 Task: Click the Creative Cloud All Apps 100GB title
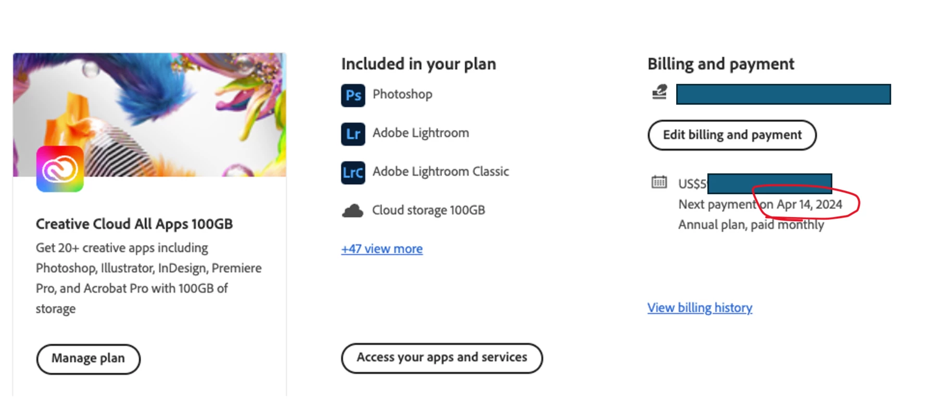(134, 224)
